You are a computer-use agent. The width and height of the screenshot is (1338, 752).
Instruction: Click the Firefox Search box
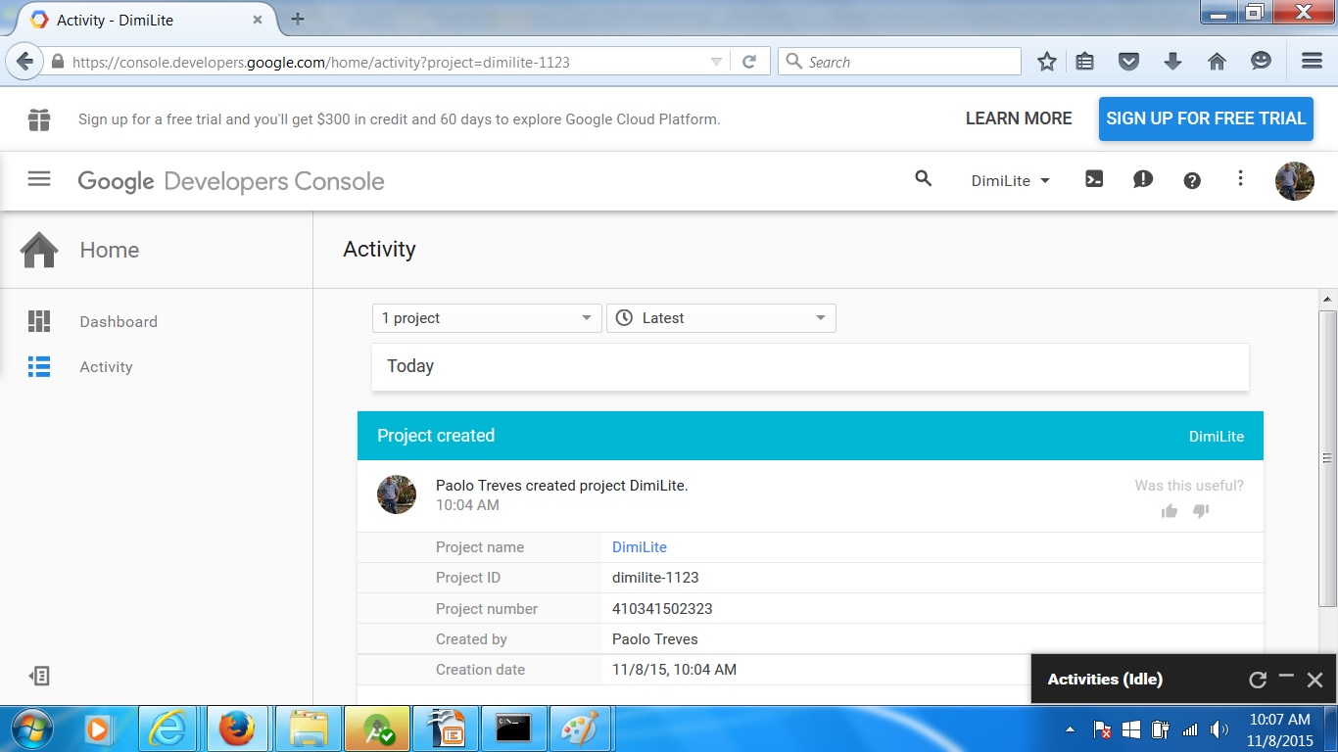click(899, 62)
